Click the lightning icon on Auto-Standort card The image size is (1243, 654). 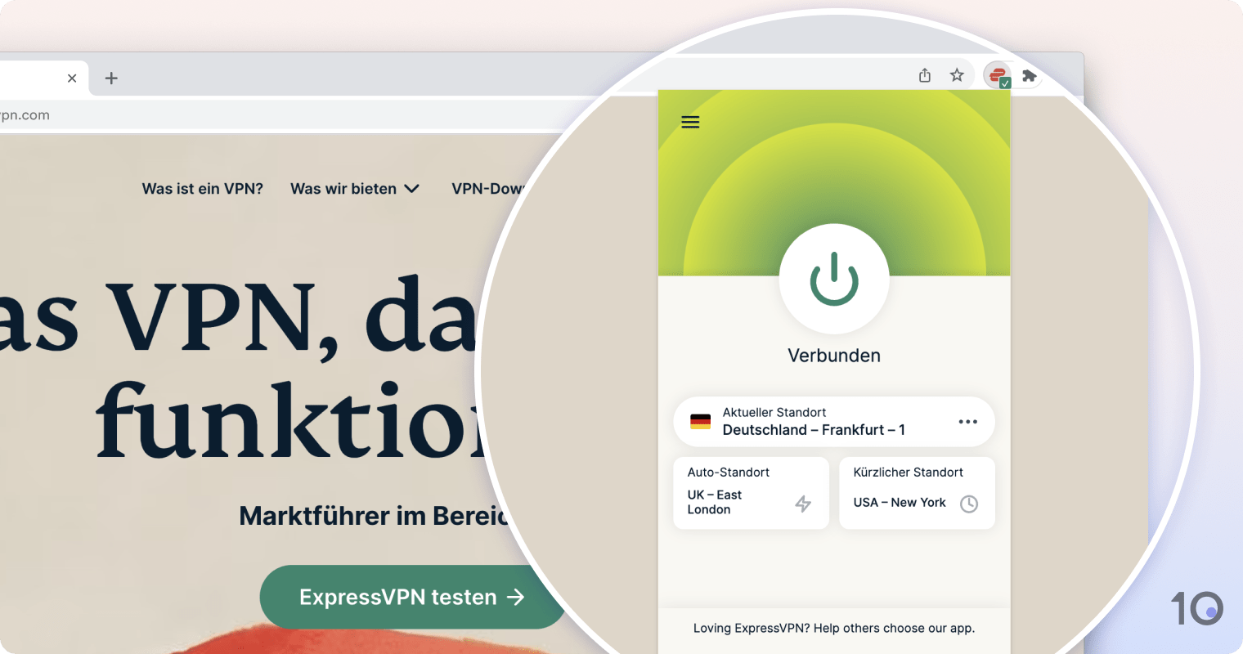pyautogui.click(x=802, y=504)
